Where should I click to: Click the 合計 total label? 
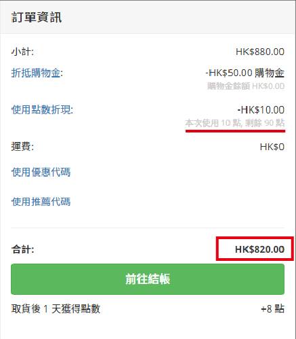(22, 249)
